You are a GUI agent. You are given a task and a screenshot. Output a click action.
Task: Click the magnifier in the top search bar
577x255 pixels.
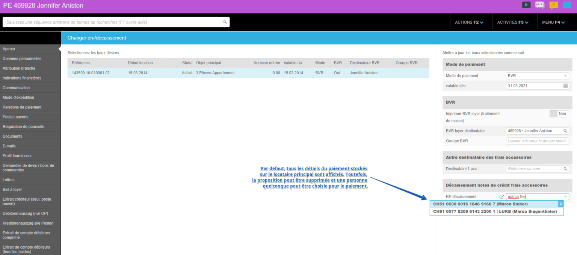click(225, 22)
